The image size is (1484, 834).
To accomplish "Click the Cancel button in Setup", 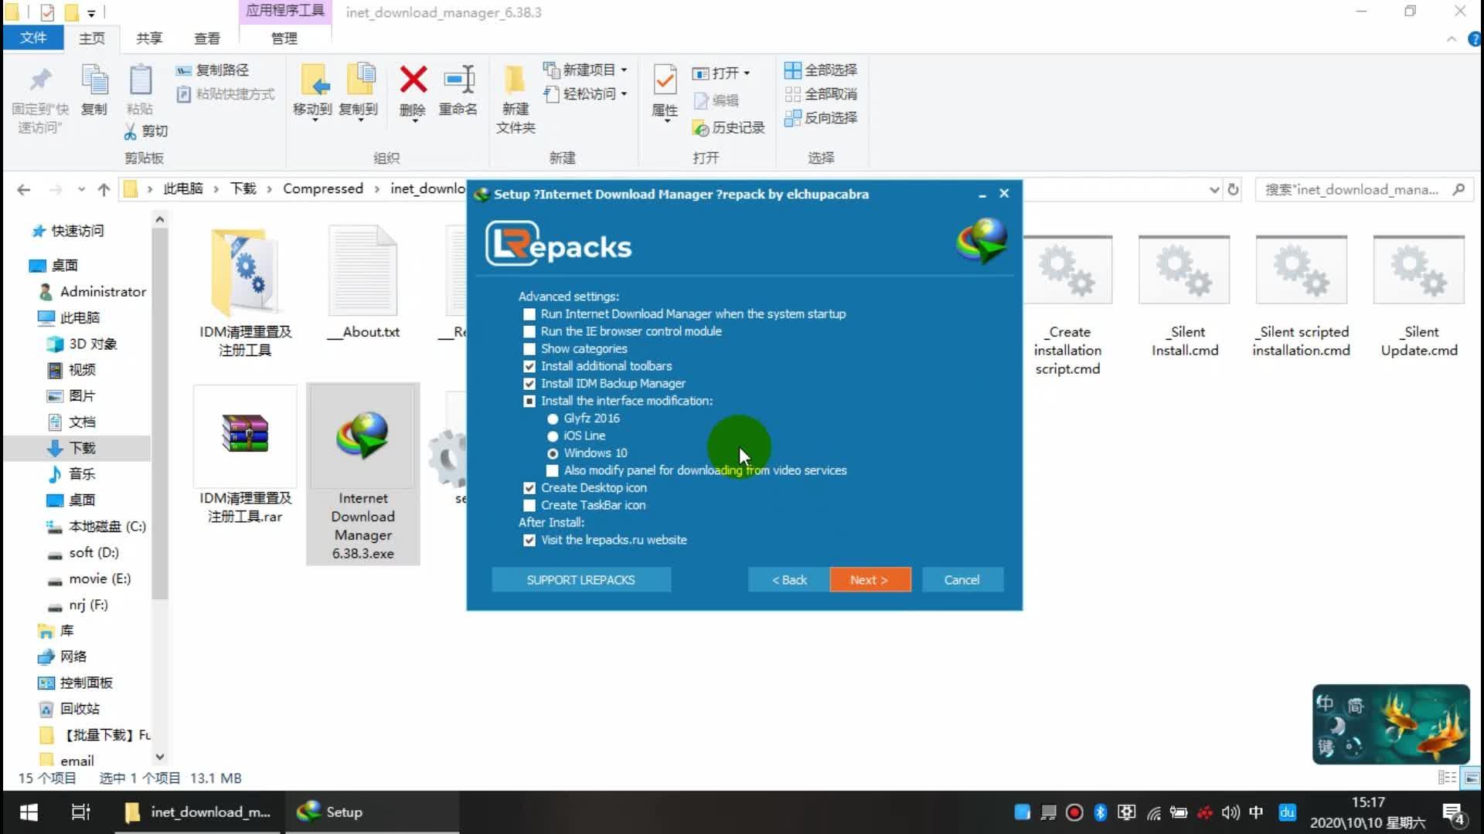I will click(x=962, y=580).
